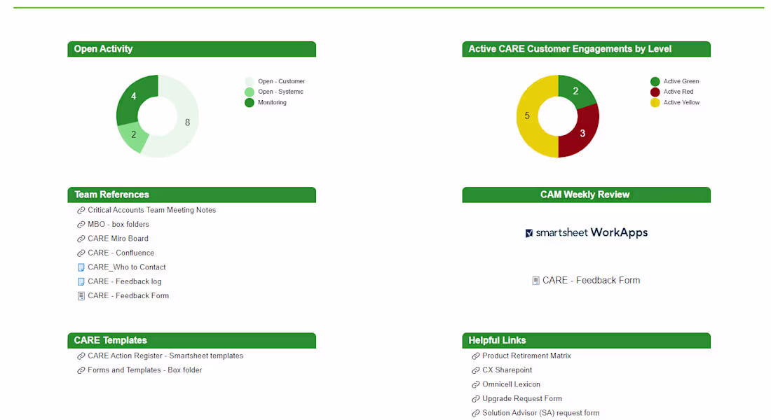
Task: Open Critical Accounts Team Meeting Notes
Action: 151,210
